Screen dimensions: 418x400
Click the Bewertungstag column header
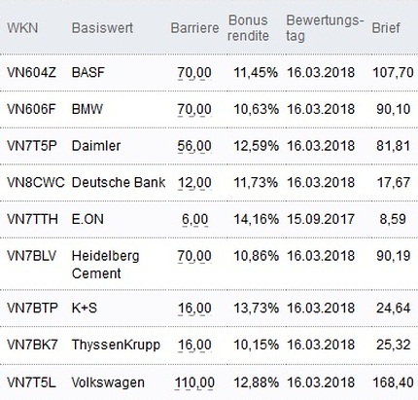point(323,28)
